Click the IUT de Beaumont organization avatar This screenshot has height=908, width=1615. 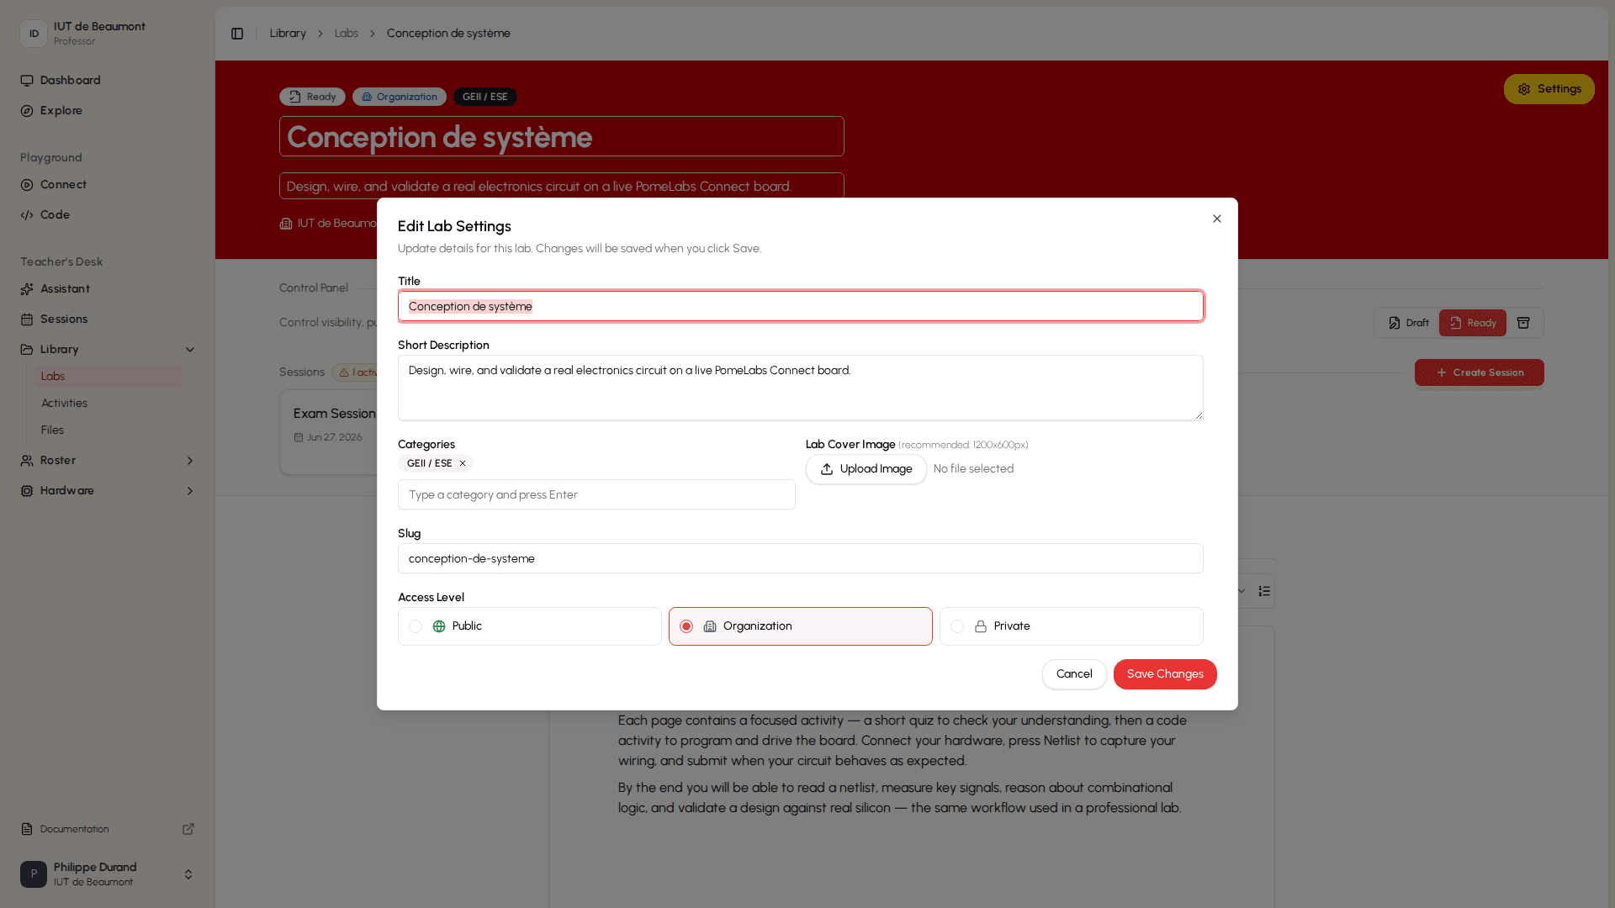[x=34, y=34]
